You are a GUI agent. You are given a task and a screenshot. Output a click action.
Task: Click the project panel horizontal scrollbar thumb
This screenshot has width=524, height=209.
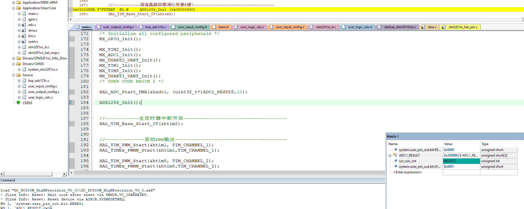click(x=28, y=174)
